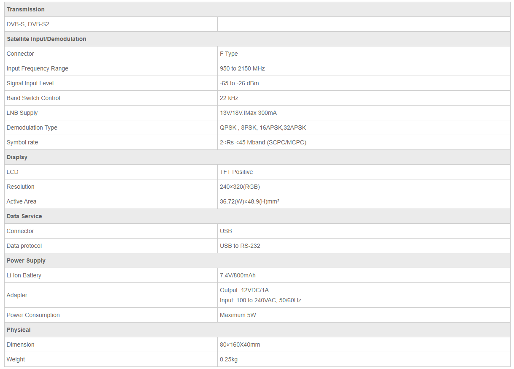Viewport: 514px width, 369px height.
Task: Click the Satellite Input/Demodulation header row
Action: [x=46, y=39]
